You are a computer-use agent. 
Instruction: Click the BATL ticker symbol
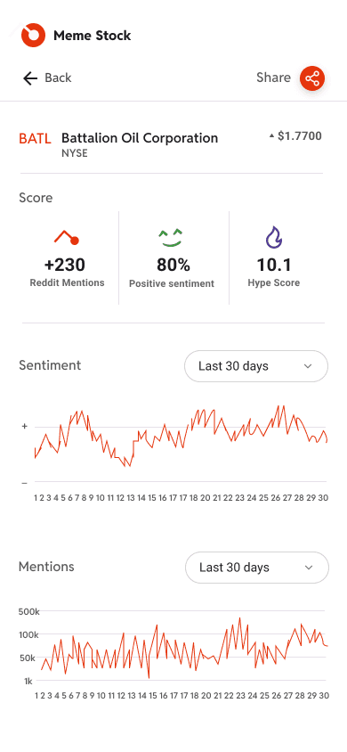click(35, 139)
